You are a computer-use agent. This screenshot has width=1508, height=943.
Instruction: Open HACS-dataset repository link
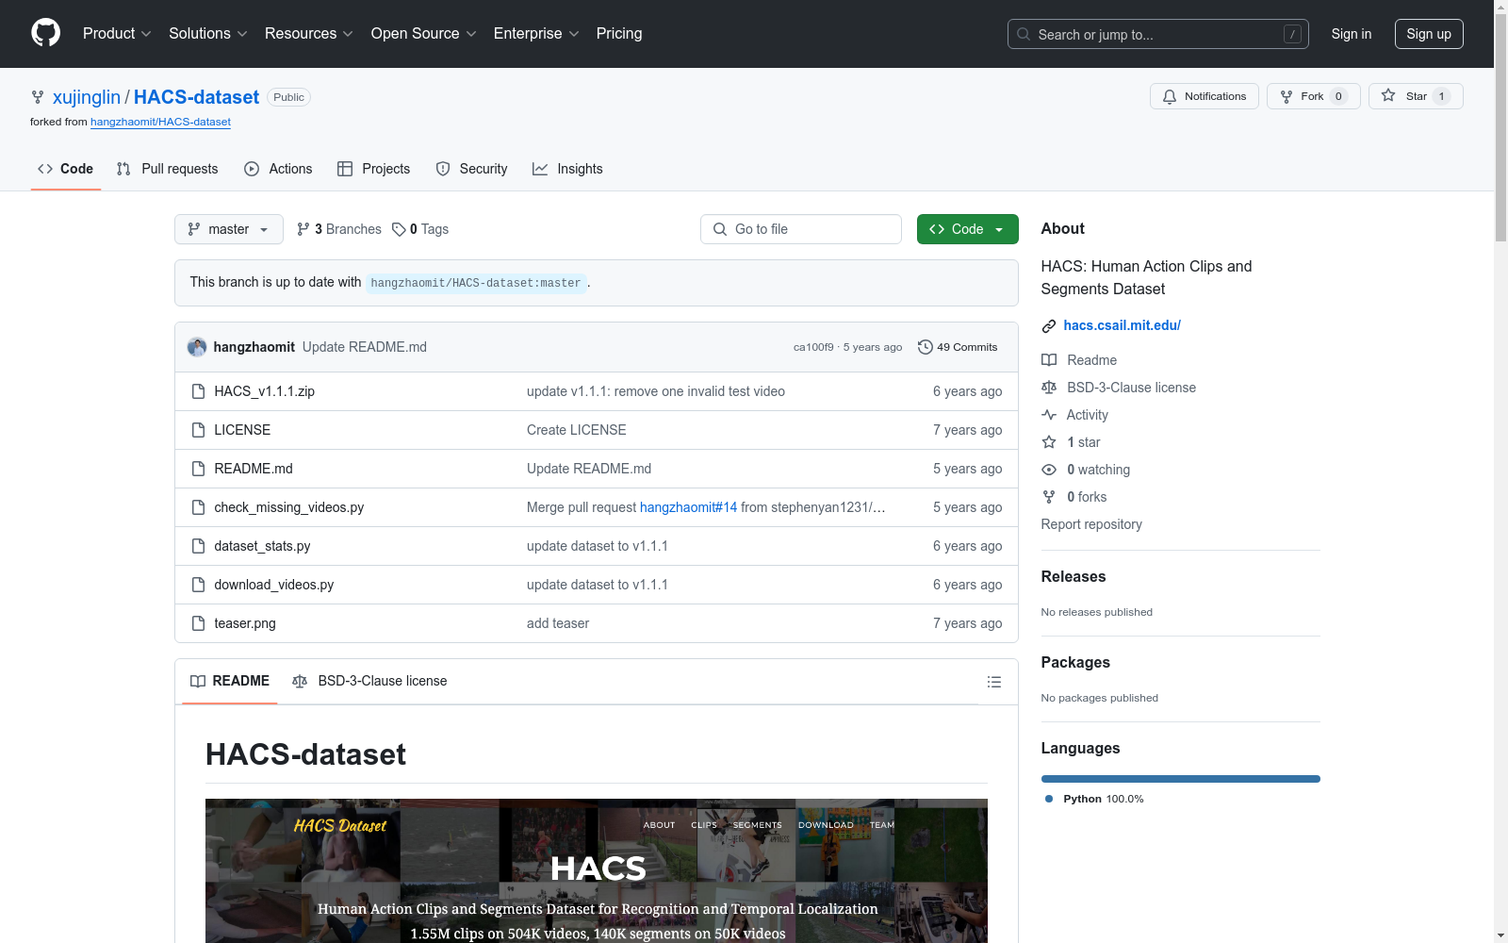click(x=196, y=97)
